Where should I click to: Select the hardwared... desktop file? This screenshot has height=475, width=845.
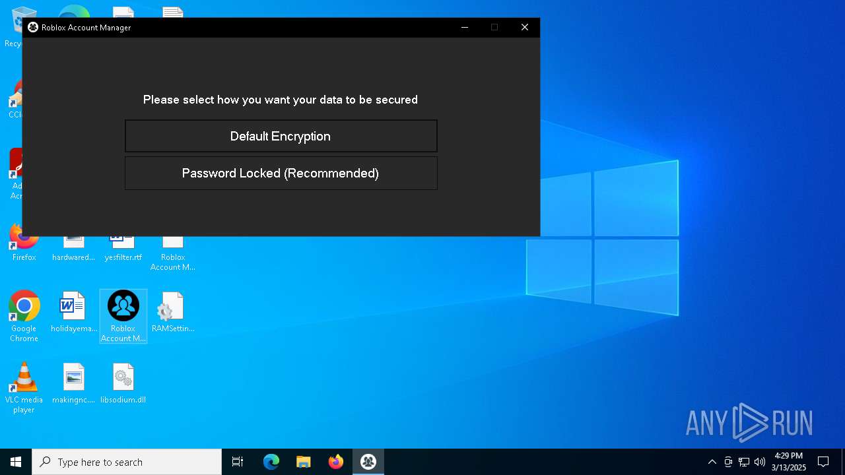click(x=73, y=249)
